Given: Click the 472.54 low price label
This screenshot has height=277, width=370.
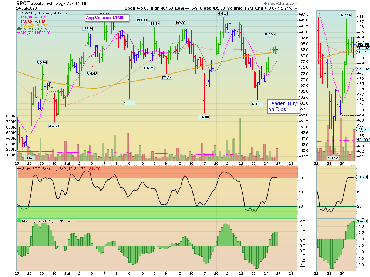Looking at the screenshot, I should point(166,78).
